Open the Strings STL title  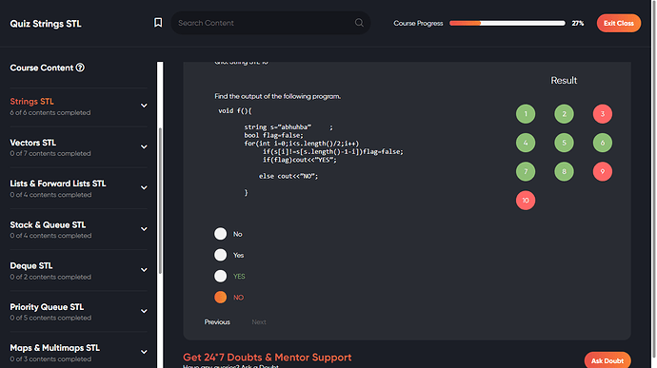[x=31, y=102]
